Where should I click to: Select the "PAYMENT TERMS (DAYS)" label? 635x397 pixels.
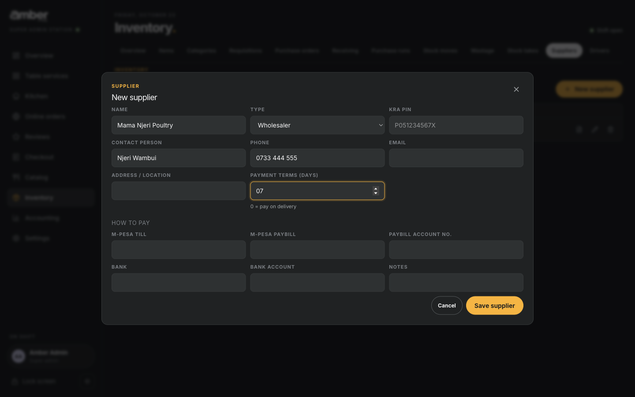284,175
